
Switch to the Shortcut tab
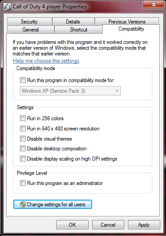(78, 29)
